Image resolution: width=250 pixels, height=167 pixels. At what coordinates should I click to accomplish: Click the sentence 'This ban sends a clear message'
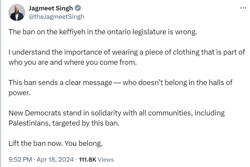[60, 83]
